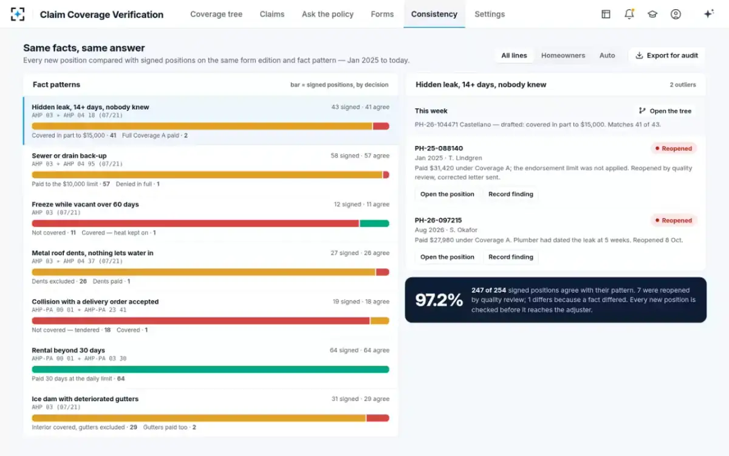
Task: Open the Settings tab
Action: point(490,14)
